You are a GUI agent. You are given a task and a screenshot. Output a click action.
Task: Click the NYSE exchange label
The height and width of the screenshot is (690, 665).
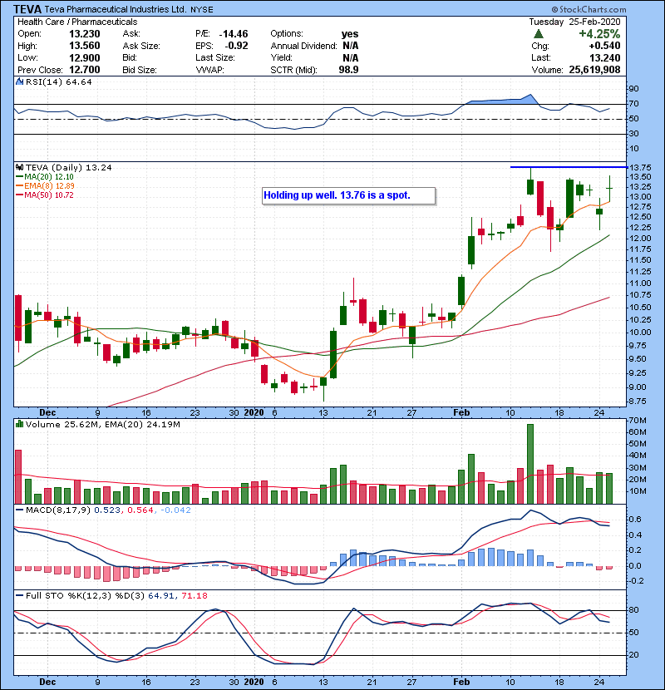point(201,10)
